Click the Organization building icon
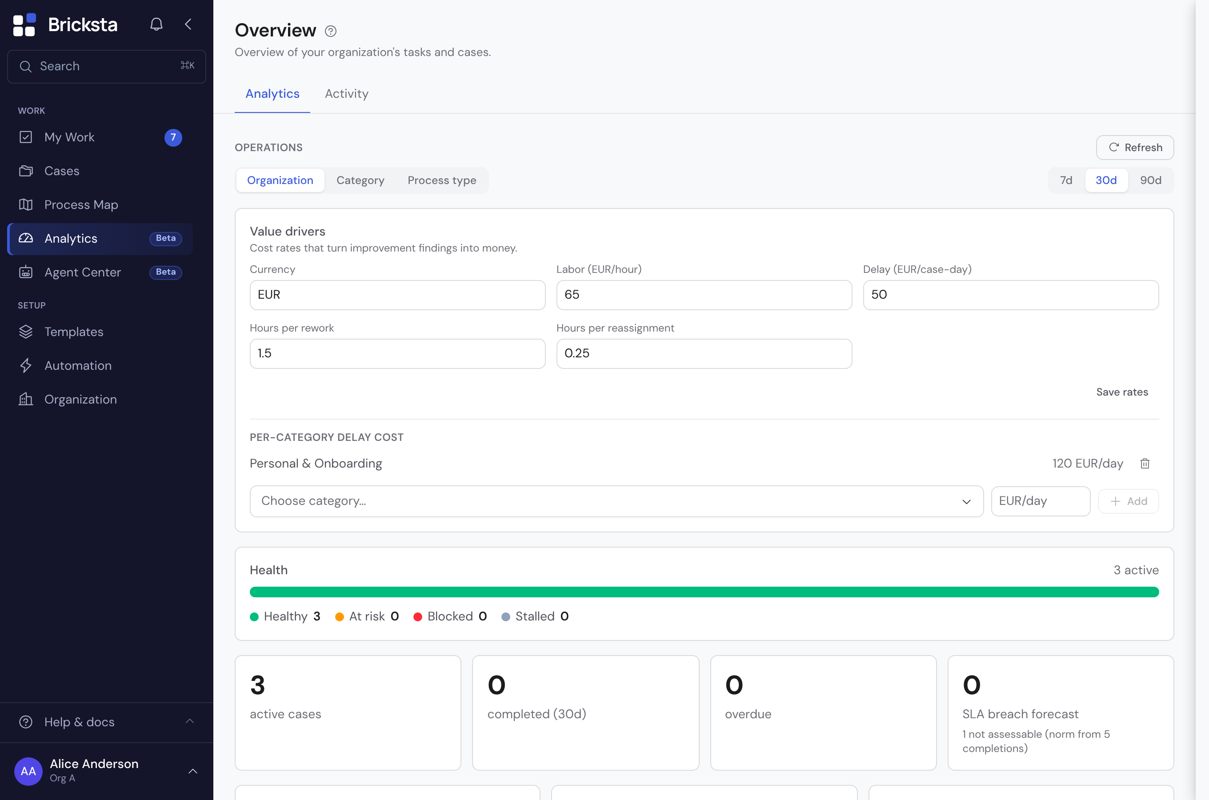The height and width of the screenshot is (800, 1209). point(25,400)
